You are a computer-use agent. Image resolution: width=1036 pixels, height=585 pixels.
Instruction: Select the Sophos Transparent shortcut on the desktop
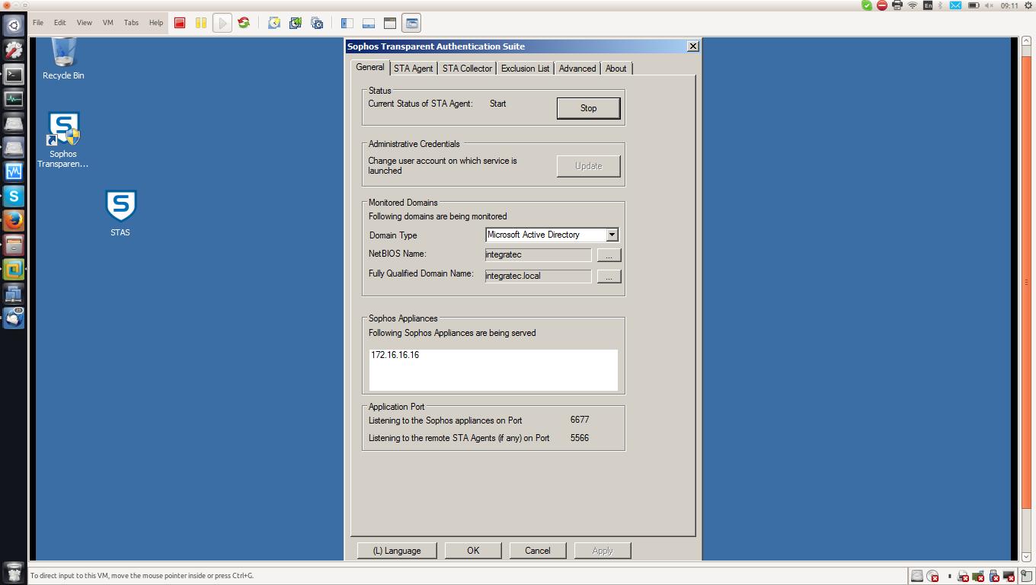click(x=63, y=140)
